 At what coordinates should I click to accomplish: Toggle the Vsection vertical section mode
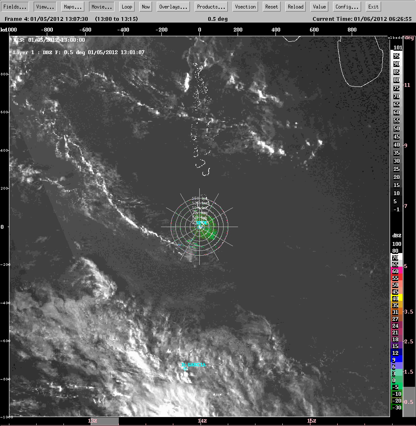pos(246,7)
